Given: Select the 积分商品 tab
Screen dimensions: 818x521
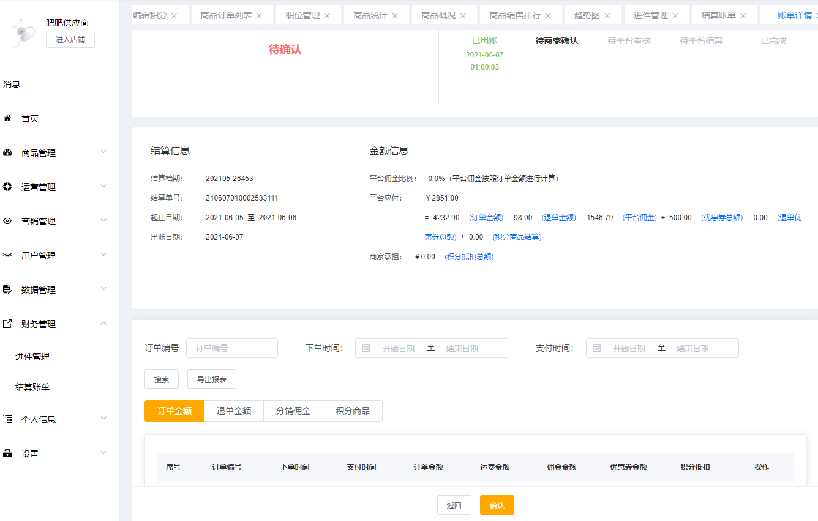Looking at the screenshot, I should [353, 411].
